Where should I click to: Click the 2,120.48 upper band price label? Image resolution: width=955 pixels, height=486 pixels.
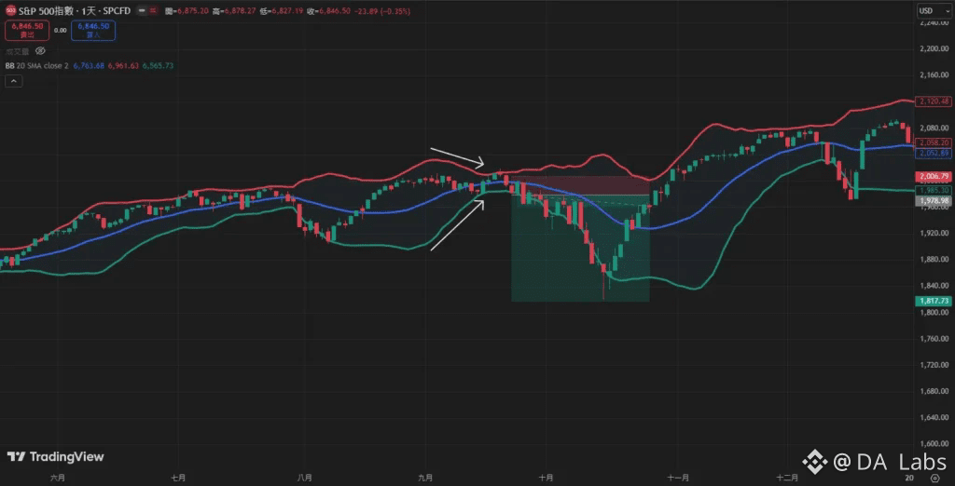(x=933, y=101)
